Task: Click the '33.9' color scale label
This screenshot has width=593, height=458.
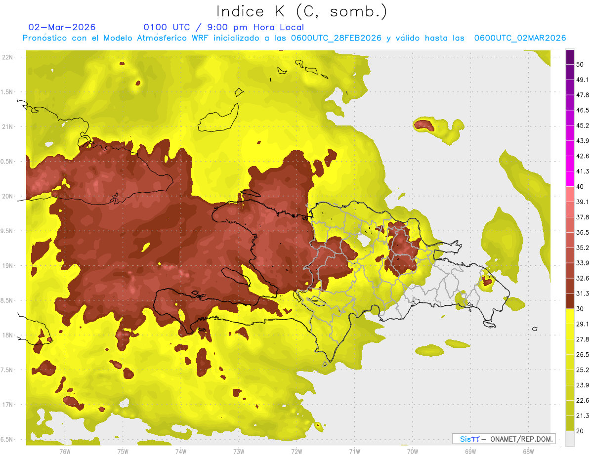Action: pos(583,263)
